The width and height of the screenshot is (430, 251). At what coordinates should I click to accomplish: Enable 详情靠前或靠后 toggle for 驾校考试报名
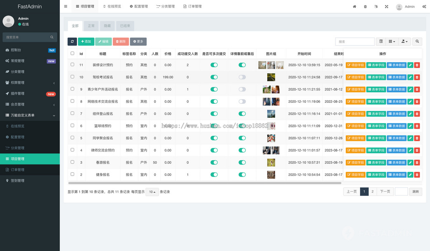coord(242,77)
